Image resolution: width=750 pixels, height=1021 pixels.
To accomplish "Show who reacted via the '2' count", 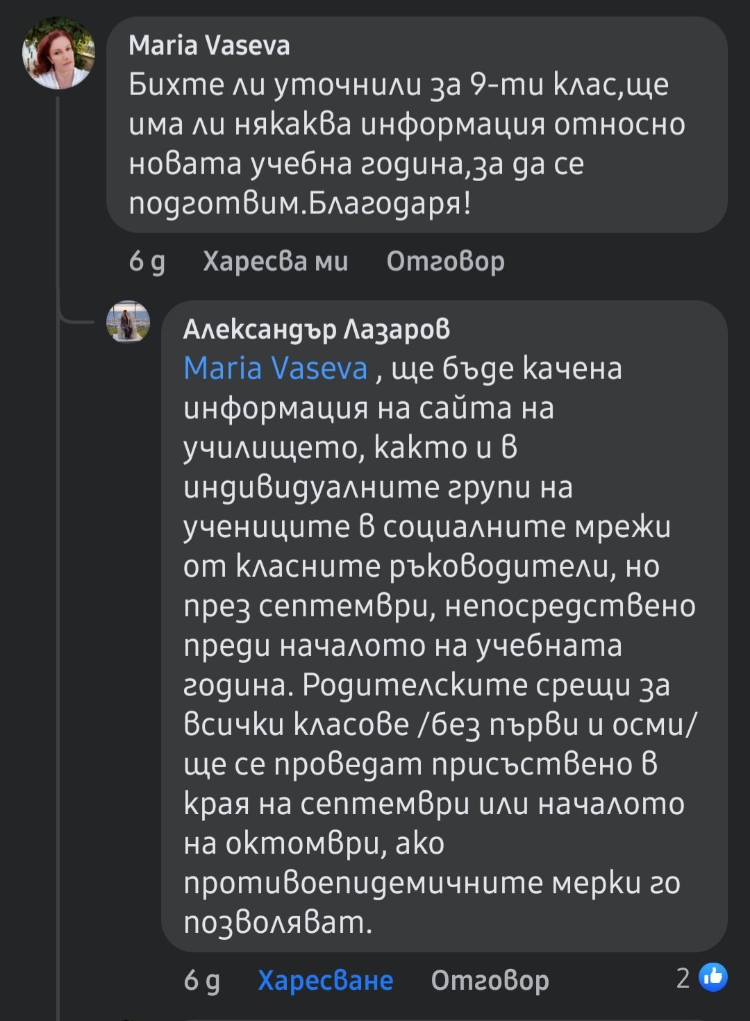I will click(683, 978).
